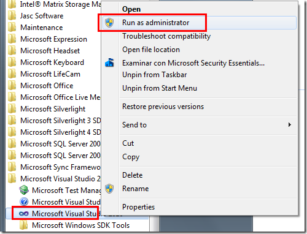Click the Jasc Software folder icon
307x234 pixels.
[x=12, y=16]
